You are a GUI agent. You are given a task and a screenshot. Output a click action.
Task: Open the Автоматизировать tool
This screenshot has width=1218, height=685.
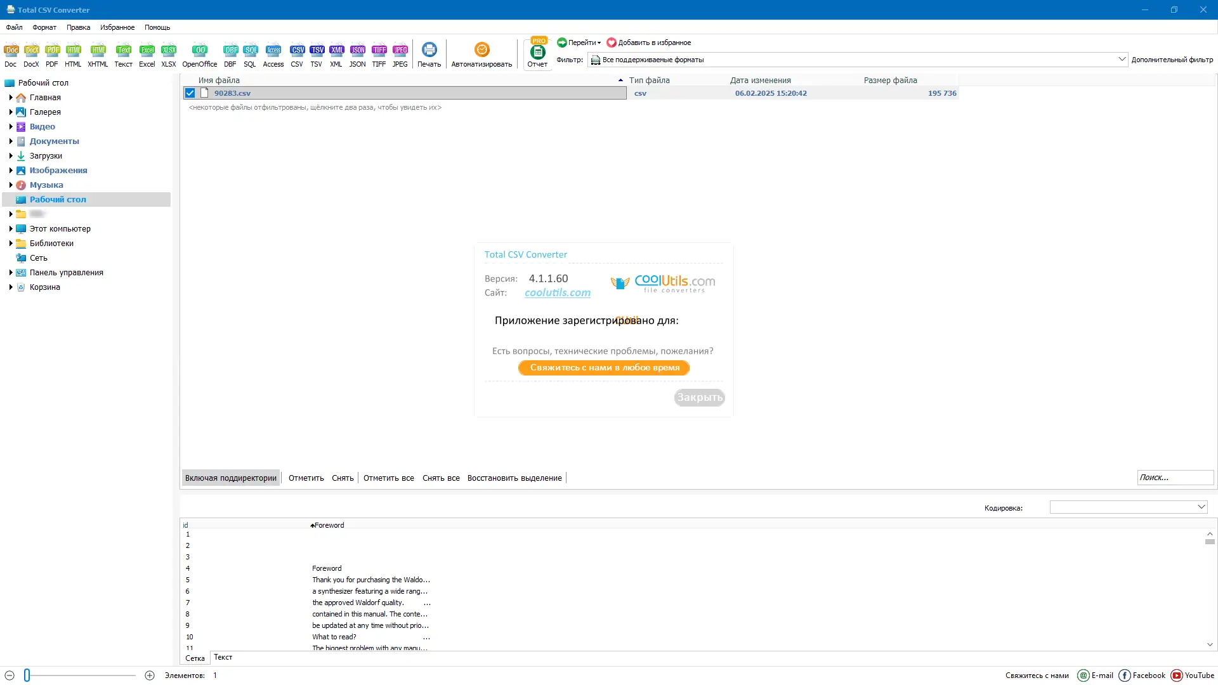tap(481, 55)
